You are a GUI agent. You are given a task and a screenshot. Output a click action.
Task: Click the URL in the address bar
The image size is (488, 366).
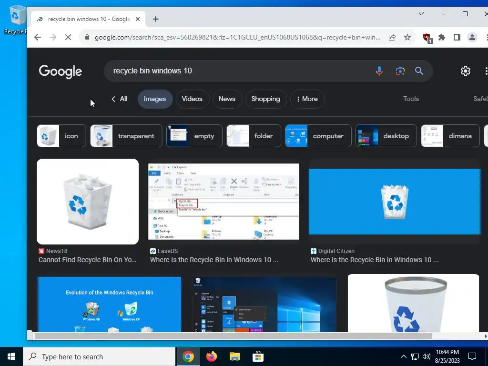[237, 37]
